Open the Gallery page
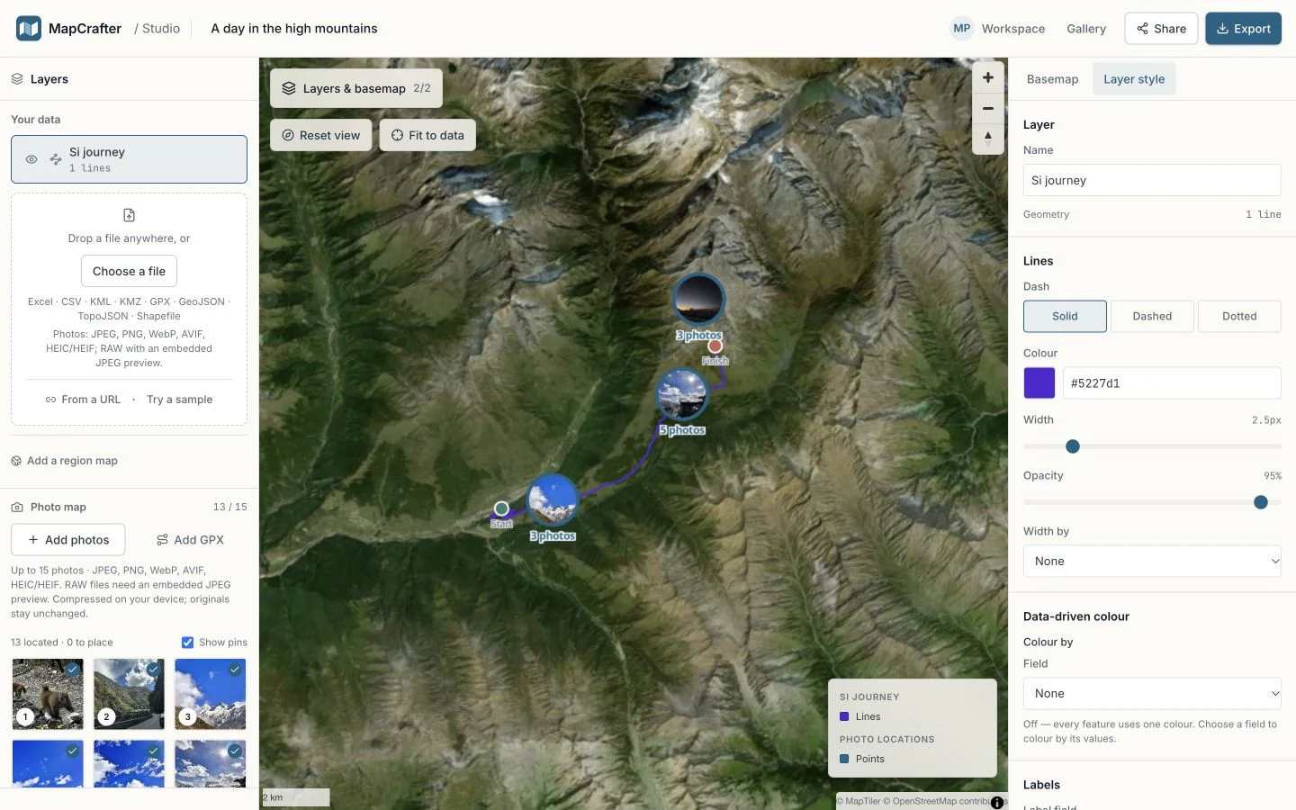 (x=1086, y=29)
